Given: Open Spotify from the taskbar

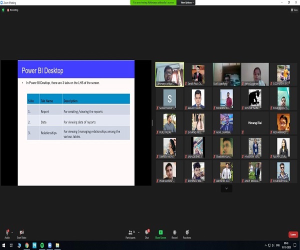Looking at the screenshot, I should [x=42, y=245].
